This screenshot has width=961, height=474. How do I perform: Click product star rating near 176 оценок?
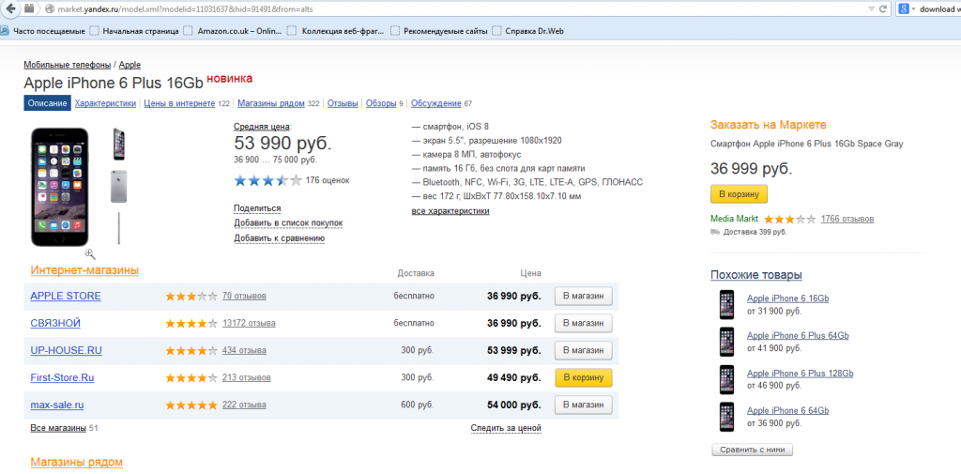(267, 180)
